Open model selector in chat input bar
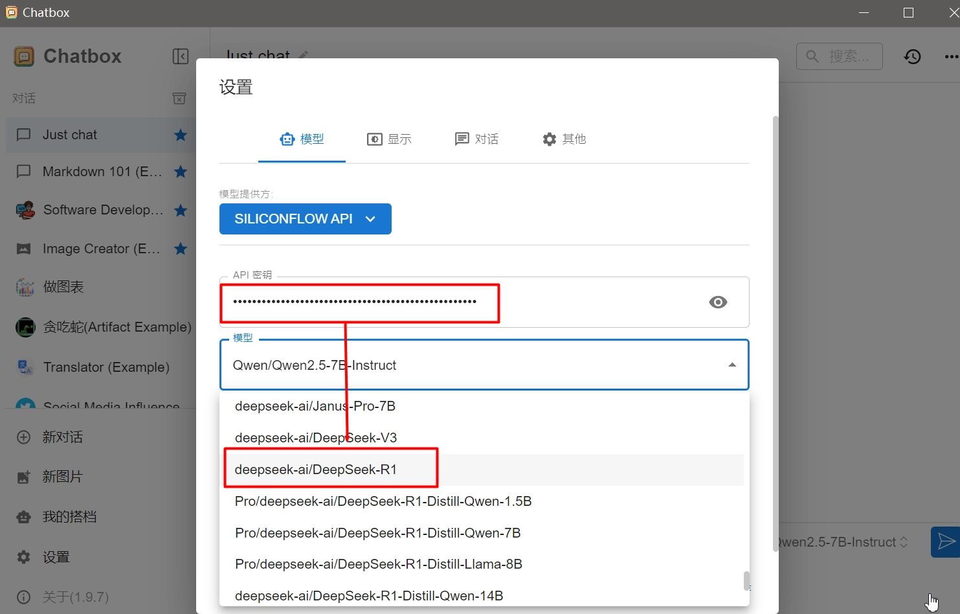This screenshot has width=960, height=614. click(842, 542)
